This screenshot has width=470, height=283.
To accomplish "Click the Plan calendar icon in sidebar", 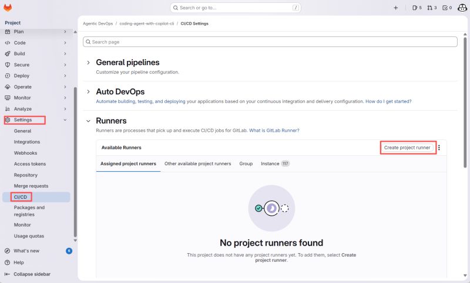I will point(8,32).
